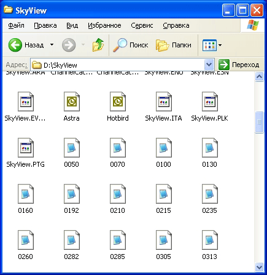
Task: Select the 0285 file icon
Action: click(x=118, y=240)
